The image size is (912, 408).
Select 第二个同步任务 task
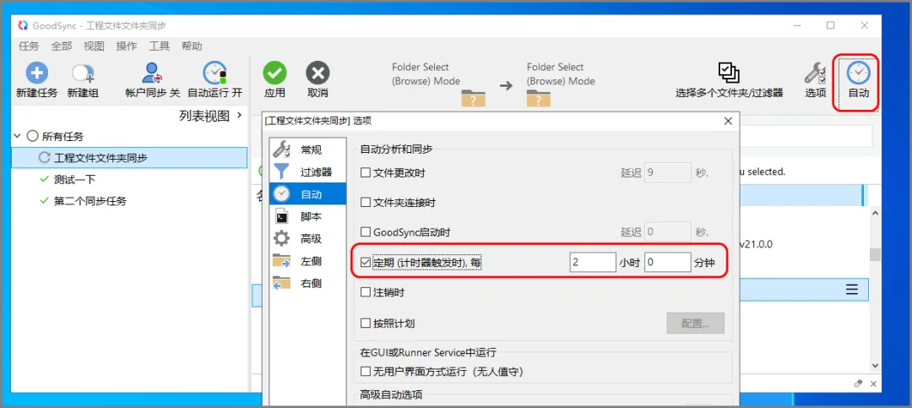pos(90,201)
